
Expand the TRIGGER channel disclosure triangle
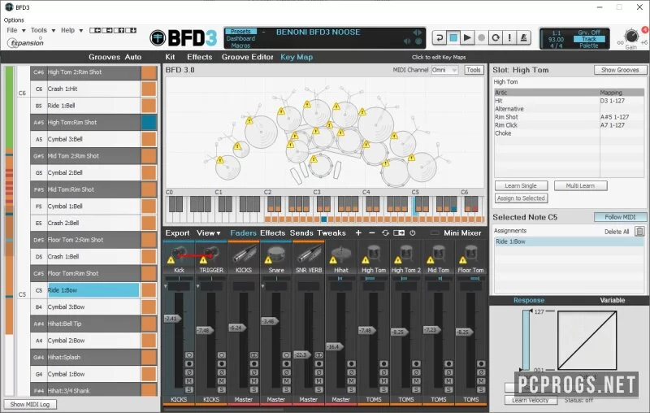click(x=197, y=286)
